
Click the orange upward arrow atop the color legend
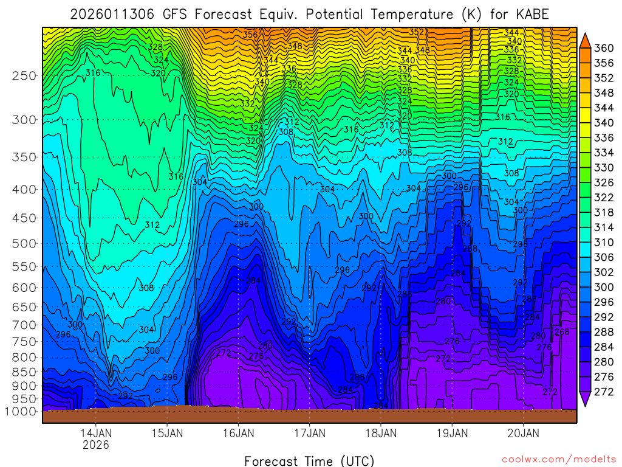(x=585, y=41)
